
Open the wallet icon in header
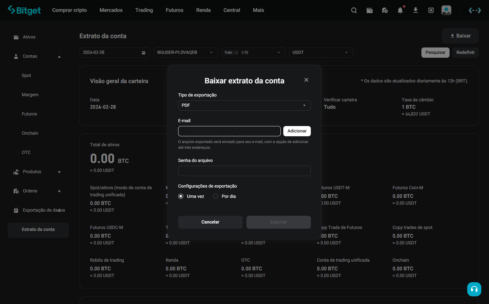pos(369,10)
